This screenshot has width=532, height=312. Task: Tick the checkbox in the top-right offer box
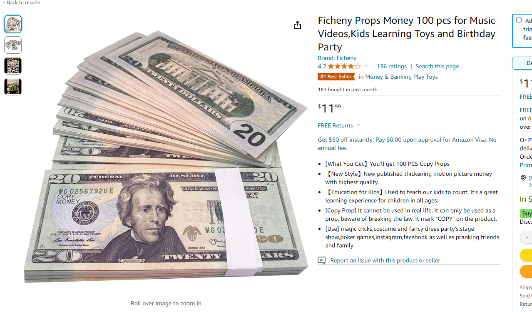519,20
